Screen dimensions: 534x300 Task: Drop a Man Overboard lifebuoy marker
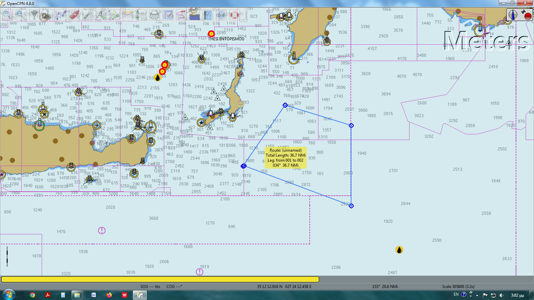[234, 15]
